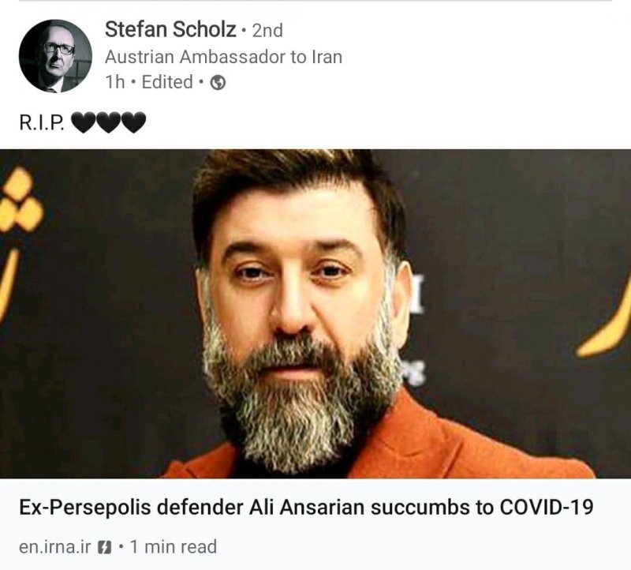The height and width of the screenshot is (570, 631).
Task: Click the middle black heart emoji
Action: pos(108,122)
